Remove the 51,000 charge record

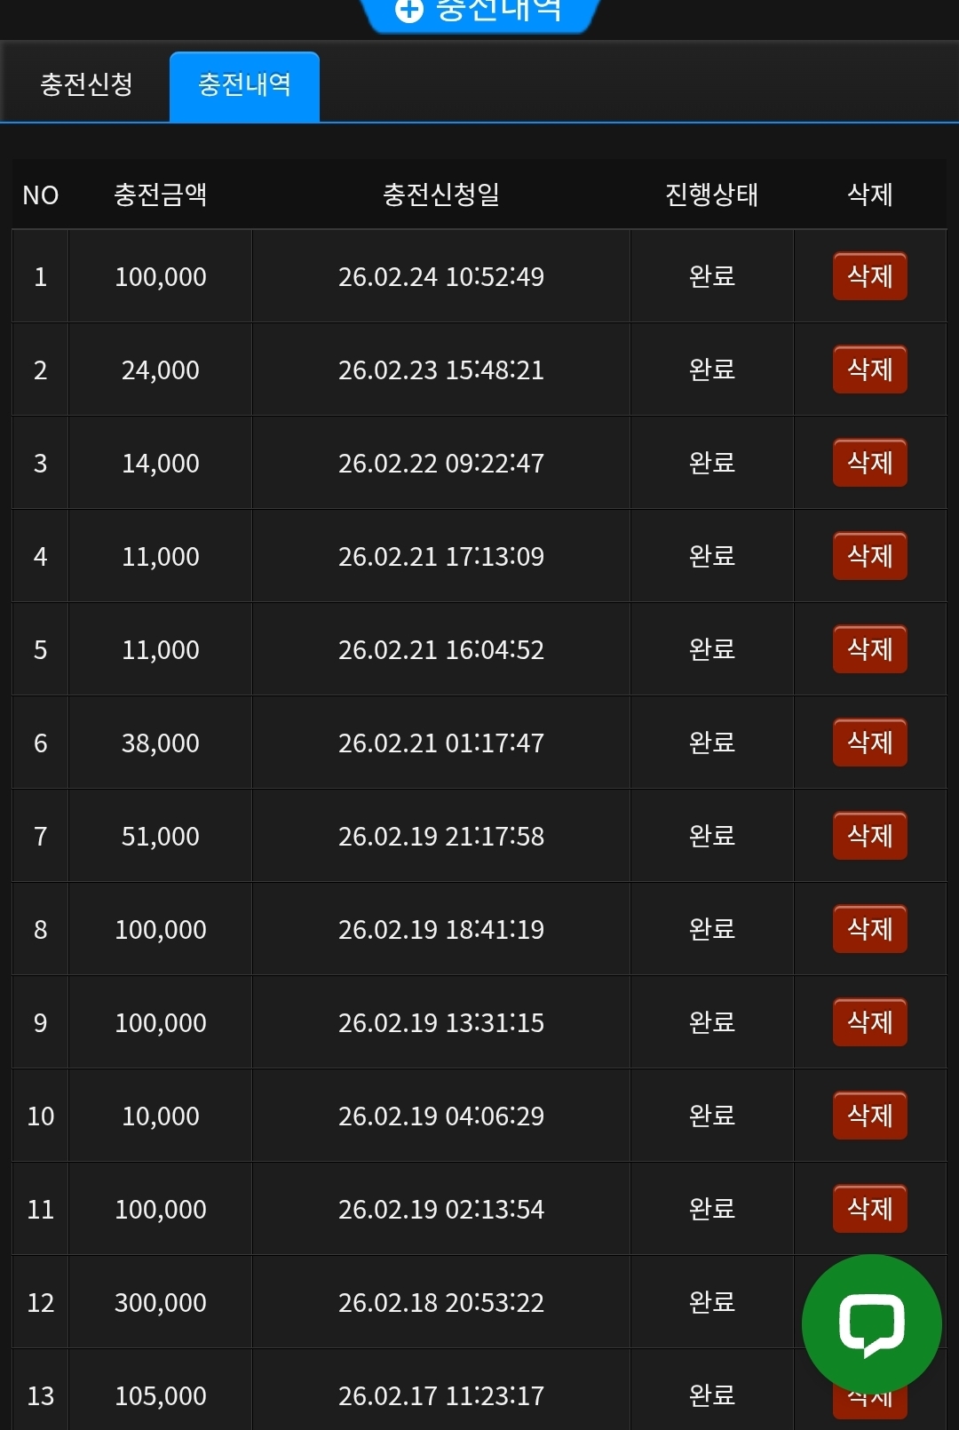[x=869, y=836]
